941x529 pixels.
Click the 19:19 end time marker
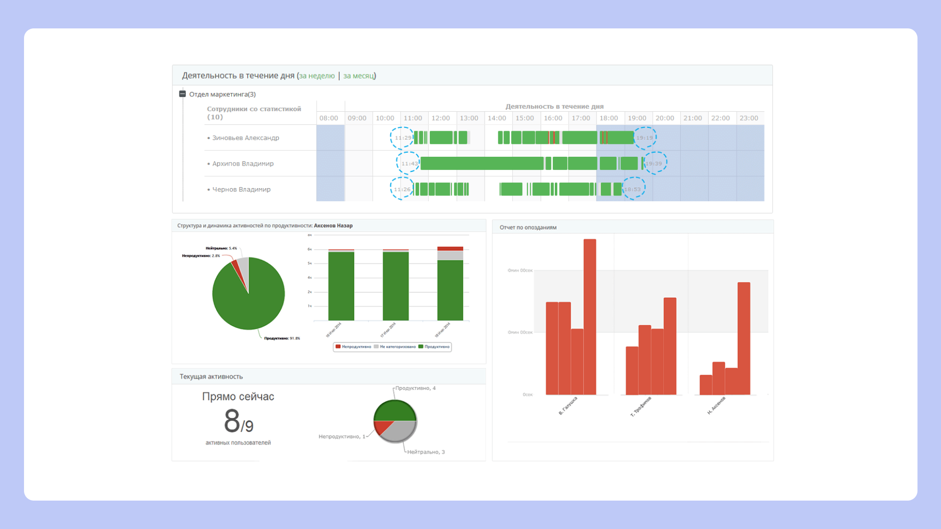tap(644, 138)
